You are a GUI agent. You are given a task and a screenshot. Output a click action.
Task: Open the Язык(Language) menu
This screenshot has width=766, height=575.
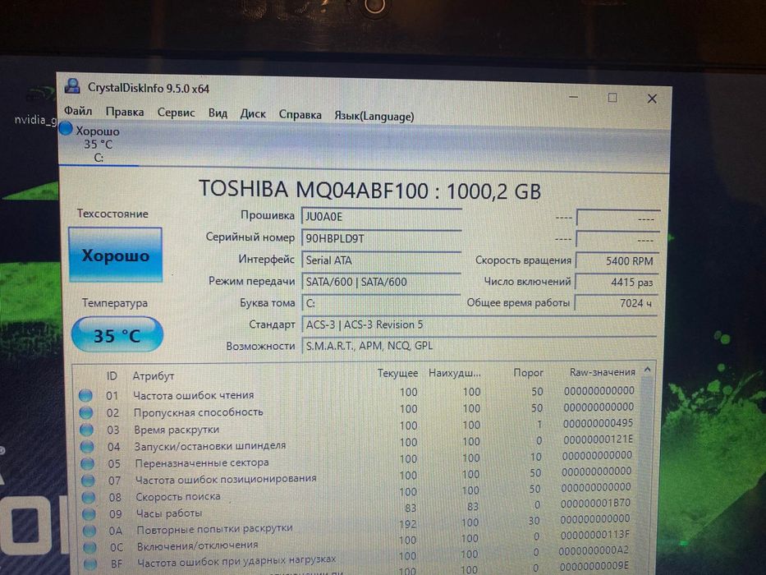pyautogui.click(x=374, y=116)
